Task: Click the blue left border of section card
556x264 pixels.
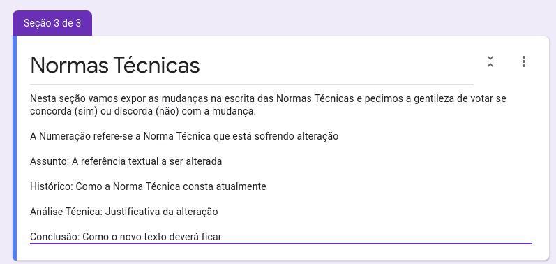Action: 15,148
